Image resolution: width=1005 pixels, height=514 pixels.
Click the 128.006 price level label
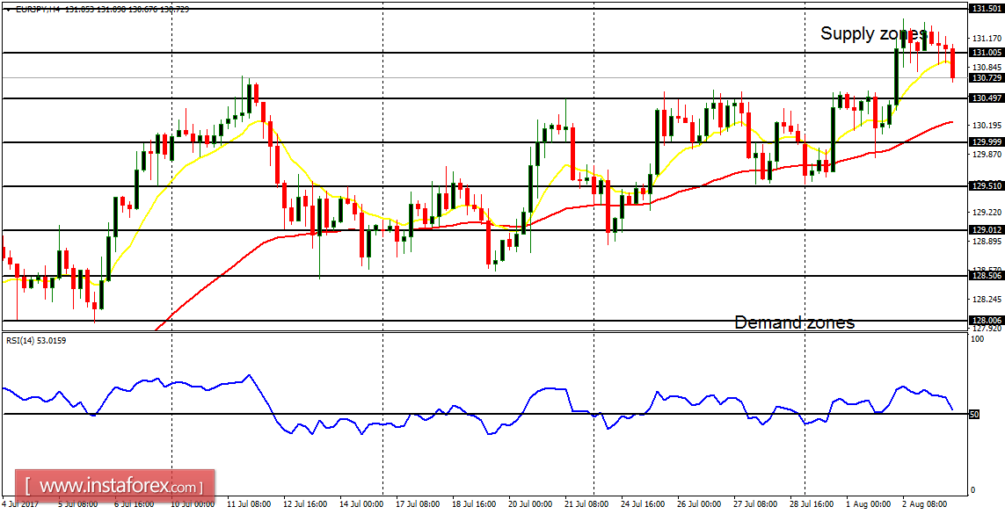click(987, 321)
